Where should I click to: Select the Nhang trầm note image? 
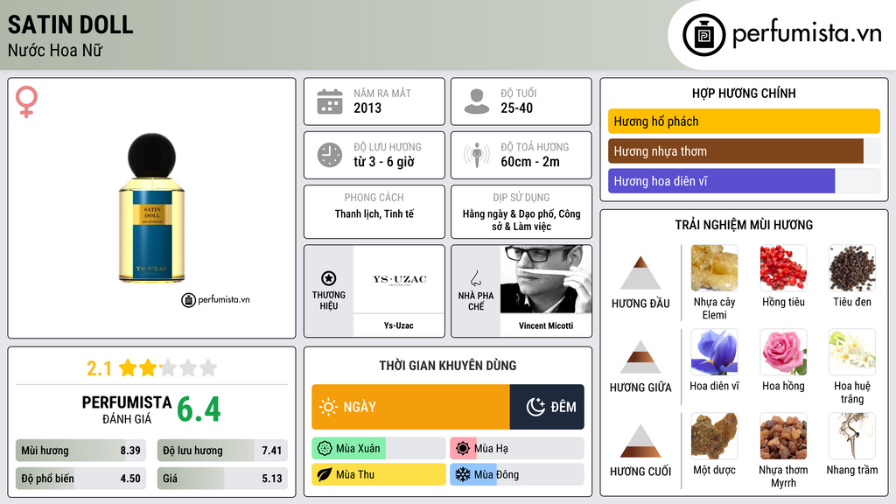coord(852,436)
